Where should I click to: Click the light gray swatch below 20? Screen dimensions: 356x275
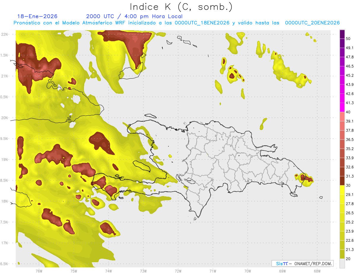point(342,263)
